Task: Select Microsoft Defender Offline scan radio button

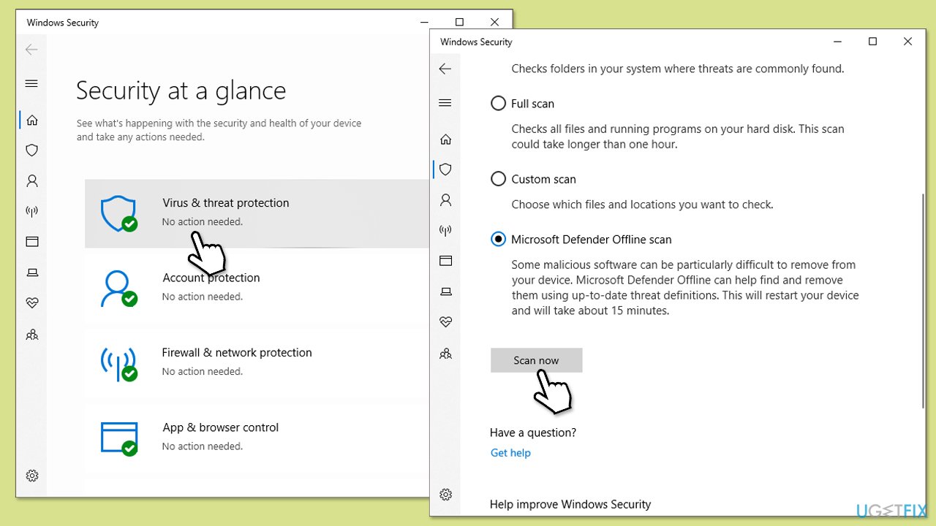Action: (498, 240)
